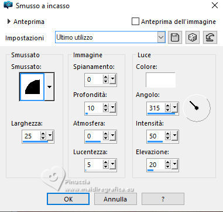Click the randomize parameters dice icon
Screen dimensions: 223x212
point(193,37)
